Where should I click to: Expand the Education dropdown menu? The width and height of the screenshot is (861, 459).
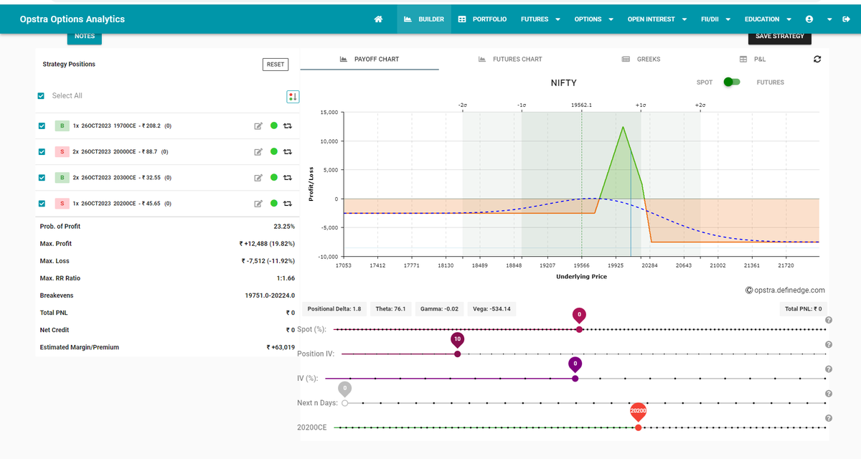coord(768,19)
